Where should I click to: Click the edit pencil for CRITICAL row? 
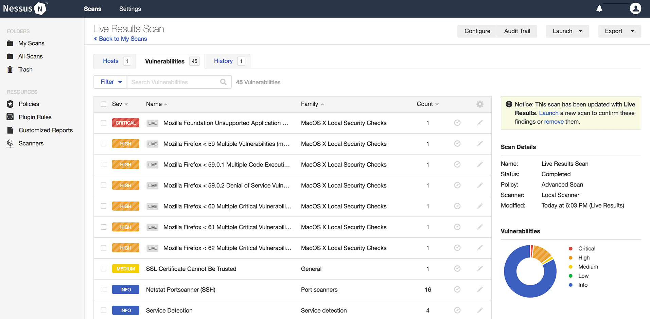click(480, 123)
